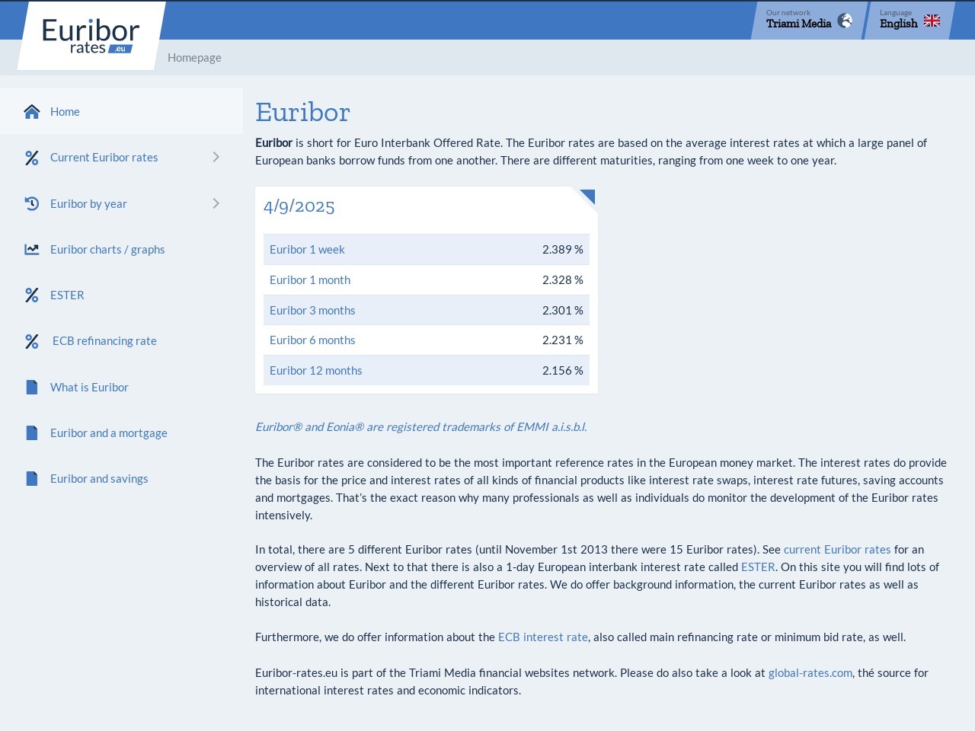Click the document icon beside What is Euribor
This screenshot has height=731, width=975.
click(32, 387)
